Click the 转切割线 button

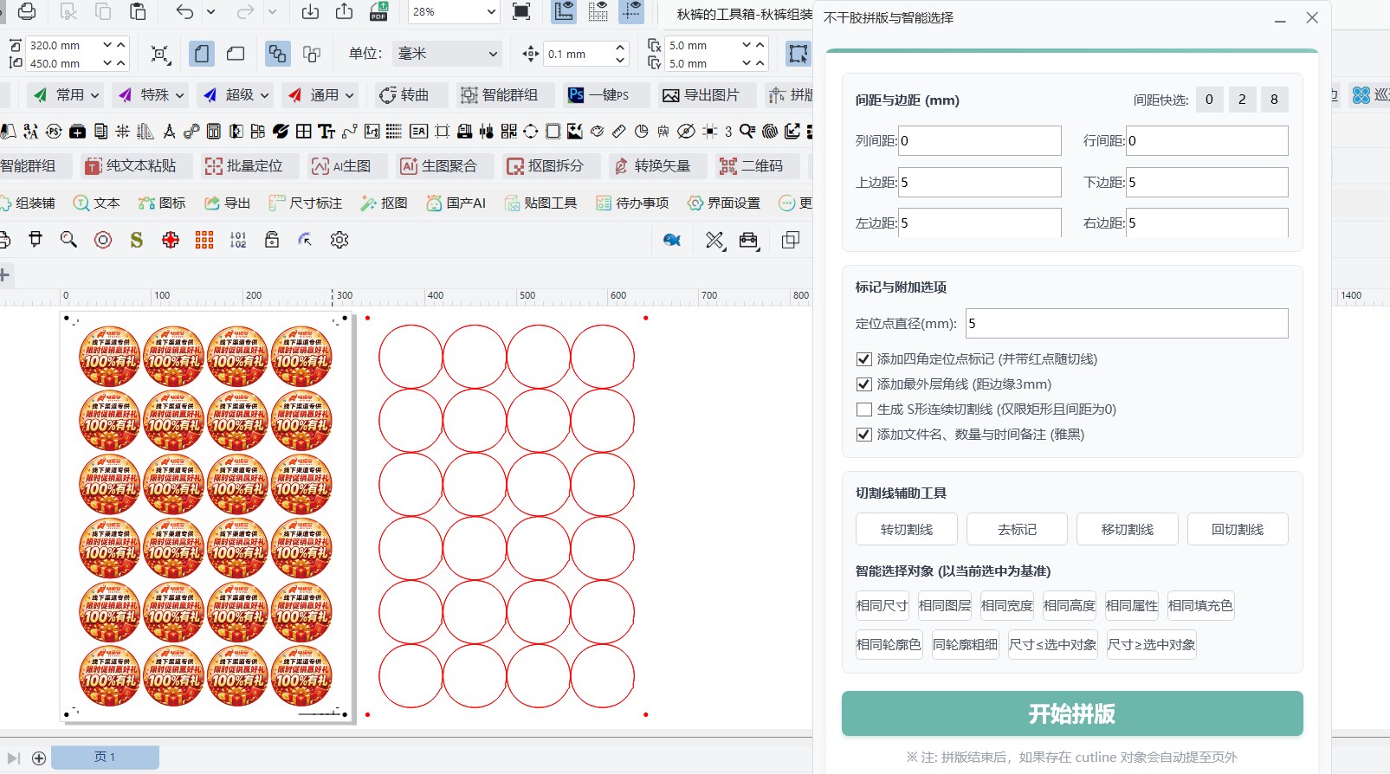click(907, 529)
